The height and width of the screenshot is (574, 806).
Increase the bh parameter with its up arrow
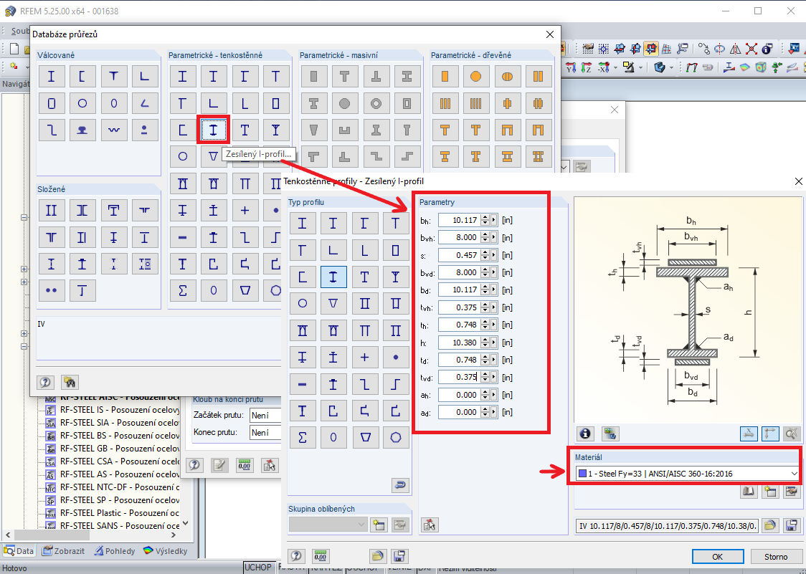485,217
